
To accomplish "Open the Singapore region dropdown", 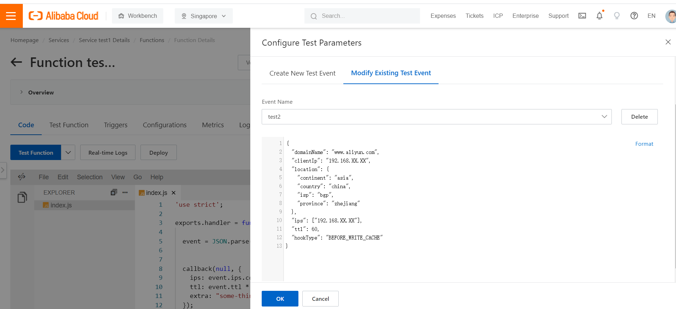I will (x=204, y=16).
